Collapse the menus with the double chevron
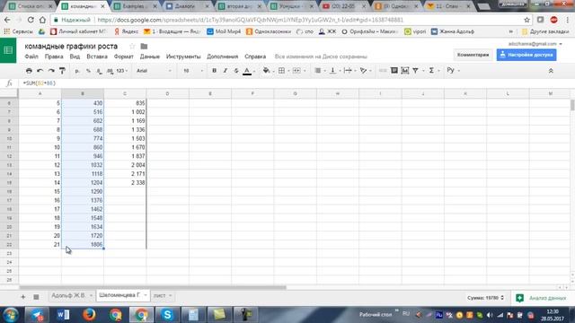575x323 pixels. (x=551, y=71)
